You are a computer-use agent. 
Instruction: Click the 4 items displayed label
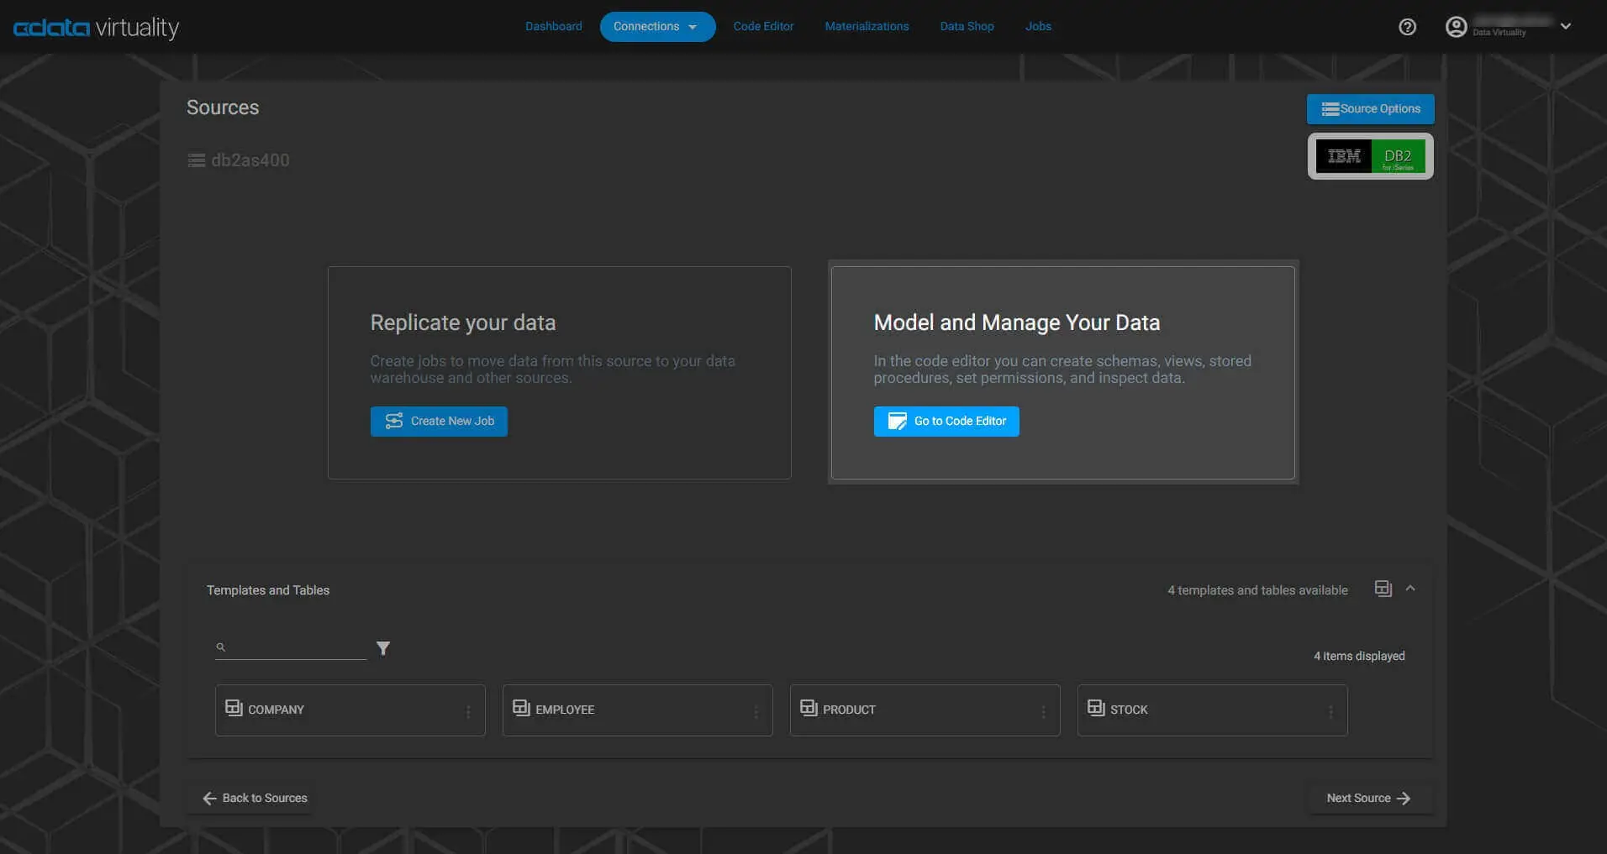coord(1359,656)
